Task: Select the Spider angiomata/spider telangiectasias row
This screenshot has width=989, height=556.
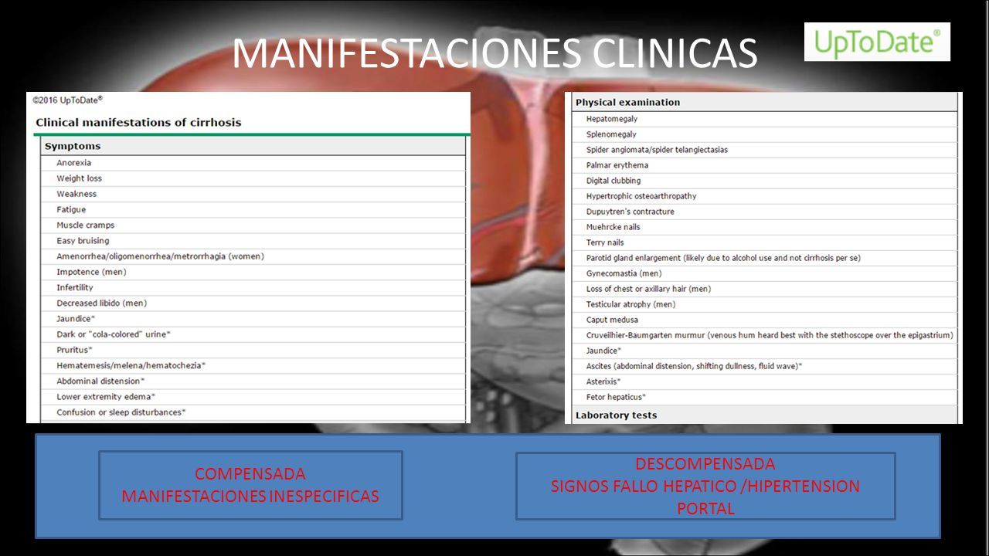Action: (765, 150)
